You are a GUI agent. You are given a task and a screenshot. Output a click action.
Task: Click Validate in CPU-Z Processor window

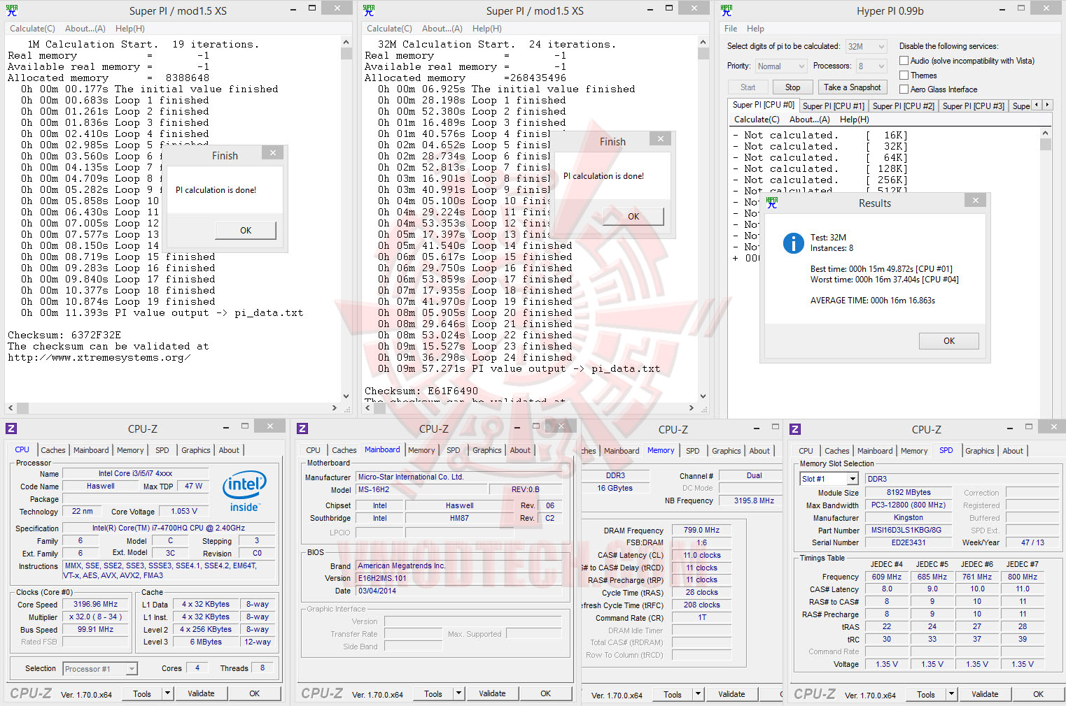tap(201, 693)
